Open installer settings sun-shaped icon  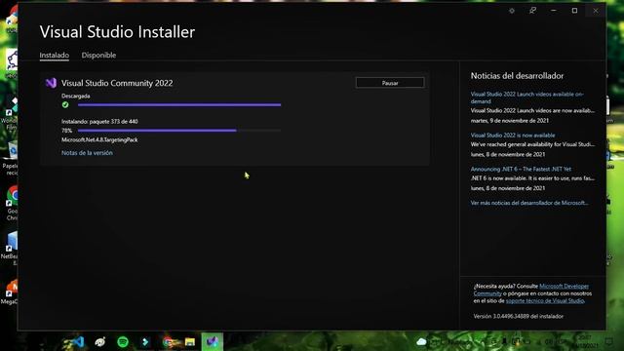tap(512, 11)
